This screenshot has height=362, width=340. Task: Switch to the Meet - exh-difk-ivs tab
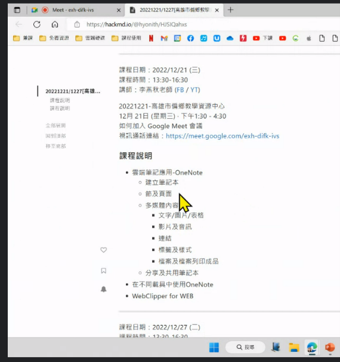pyautogui.click(x=73, y=10)
